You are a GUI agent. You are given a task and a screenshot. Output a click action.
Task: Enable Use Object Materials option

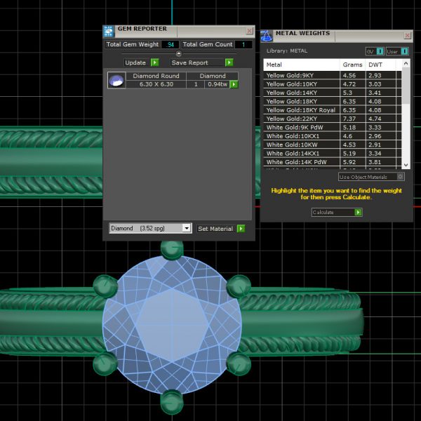(401, 177)
